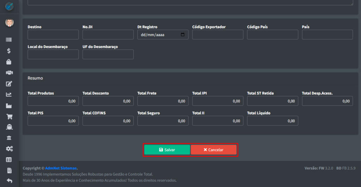The width and height of the screenshot is (361, 187).
Task: Click the shopping bag sidebar icon
Action: pos(9,62)
